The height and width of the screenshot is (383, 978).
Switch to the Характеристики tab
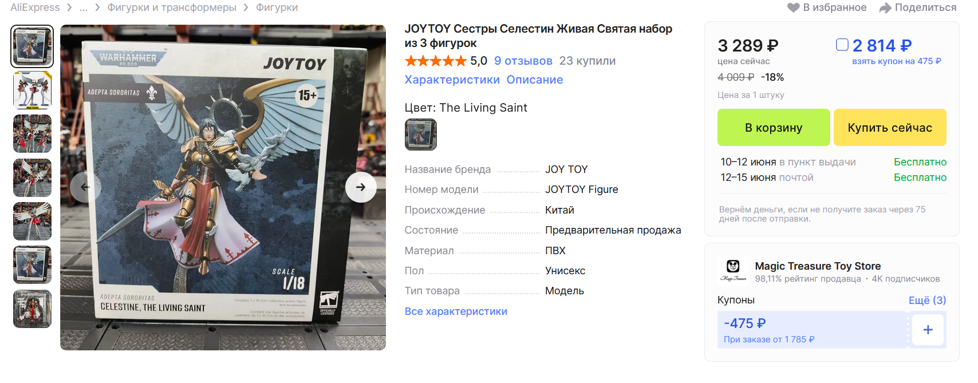pos(452,80)
